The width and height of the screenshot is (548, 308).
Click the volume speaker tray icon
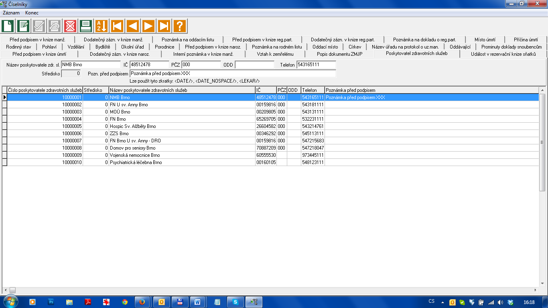[500, 302]
